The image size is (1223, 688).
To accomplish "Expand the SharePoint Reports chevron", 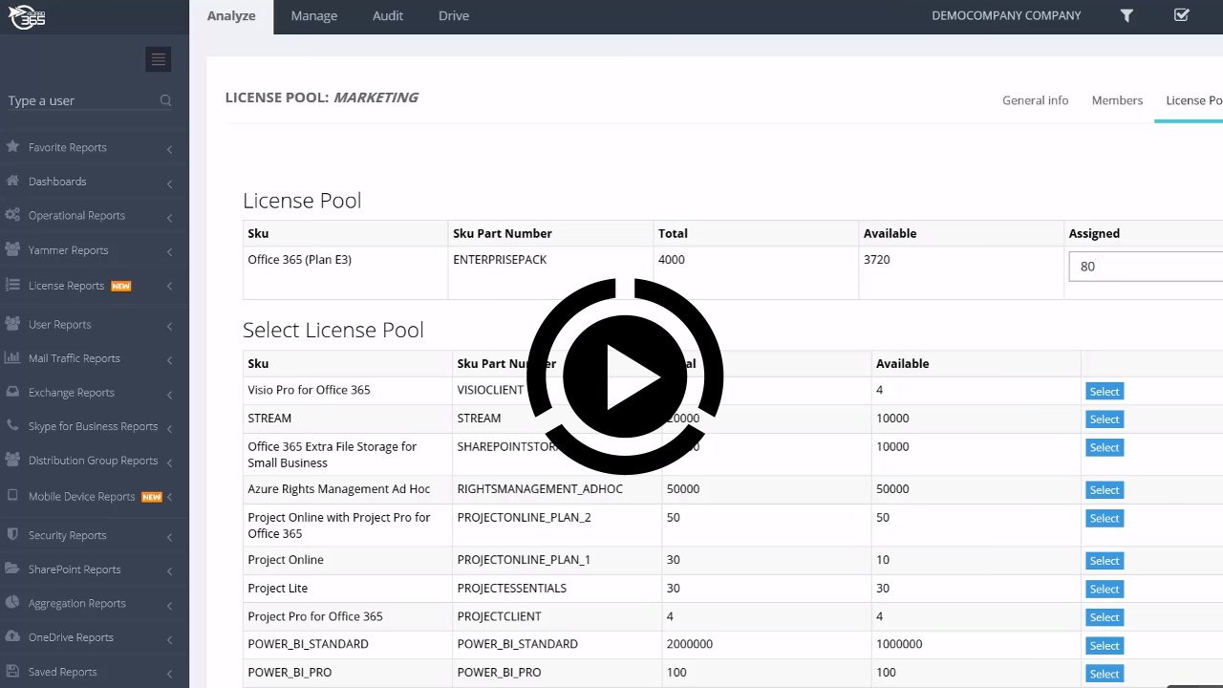I will coord(169,570).
